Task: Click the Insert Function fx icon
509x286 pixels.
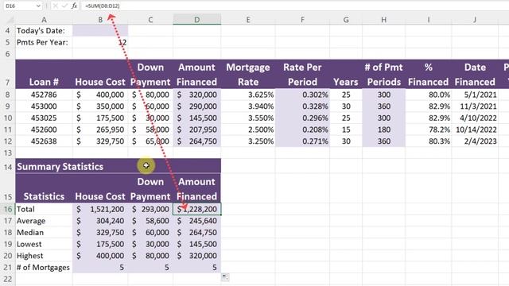Action: tap(74, 6)
